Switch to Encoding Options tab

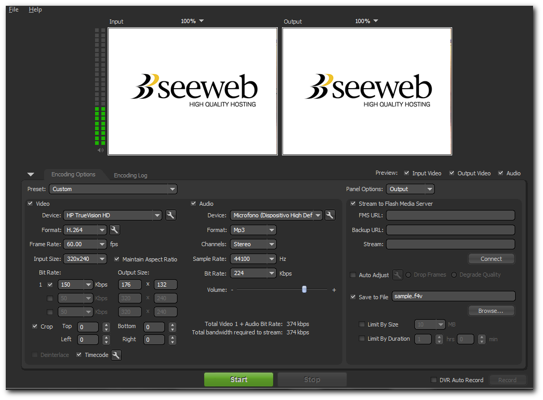pos(74,174)
